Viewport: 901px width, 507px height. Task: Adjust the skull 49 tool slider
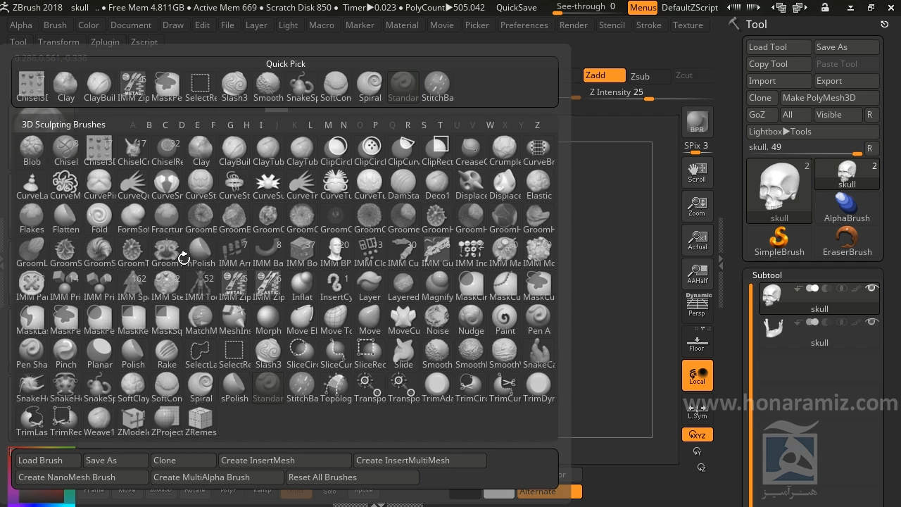coord(805,148)
